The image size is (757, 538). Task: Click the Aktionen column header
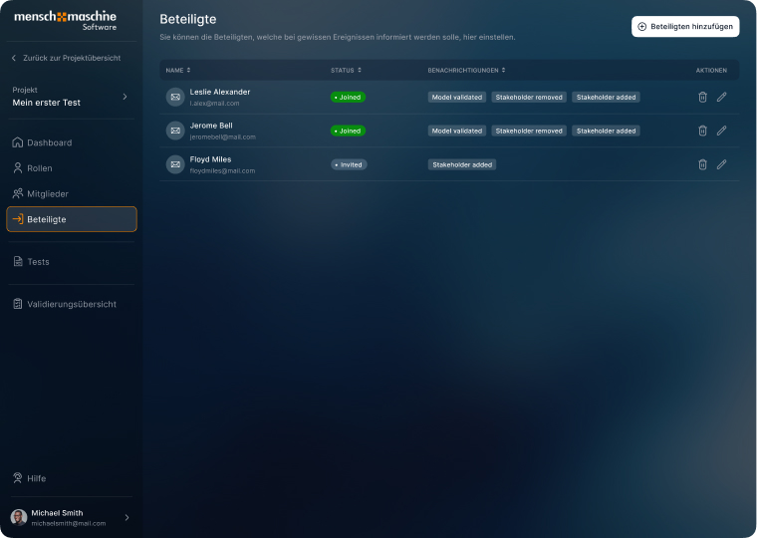(x=711, y=70)
